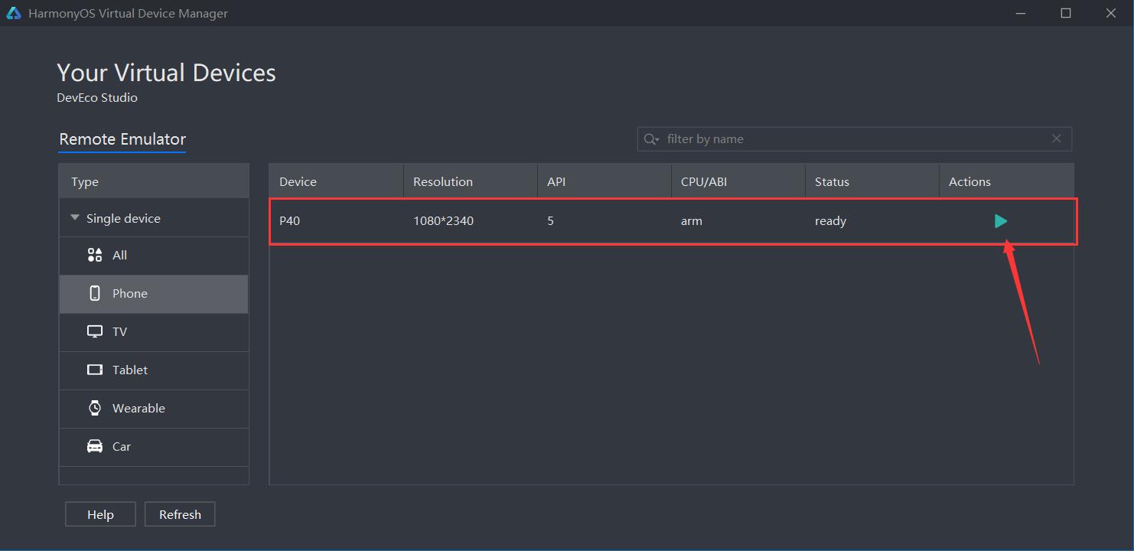Select the Wearable device type

154,409
